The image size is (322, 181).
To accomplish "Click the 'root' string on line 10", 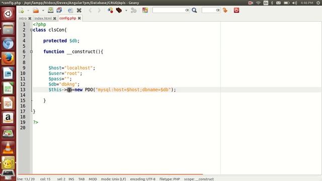I will (72, 73).
